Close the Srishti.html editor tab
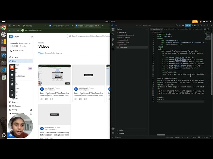This screenshot has width=213, height=159. 161,29
